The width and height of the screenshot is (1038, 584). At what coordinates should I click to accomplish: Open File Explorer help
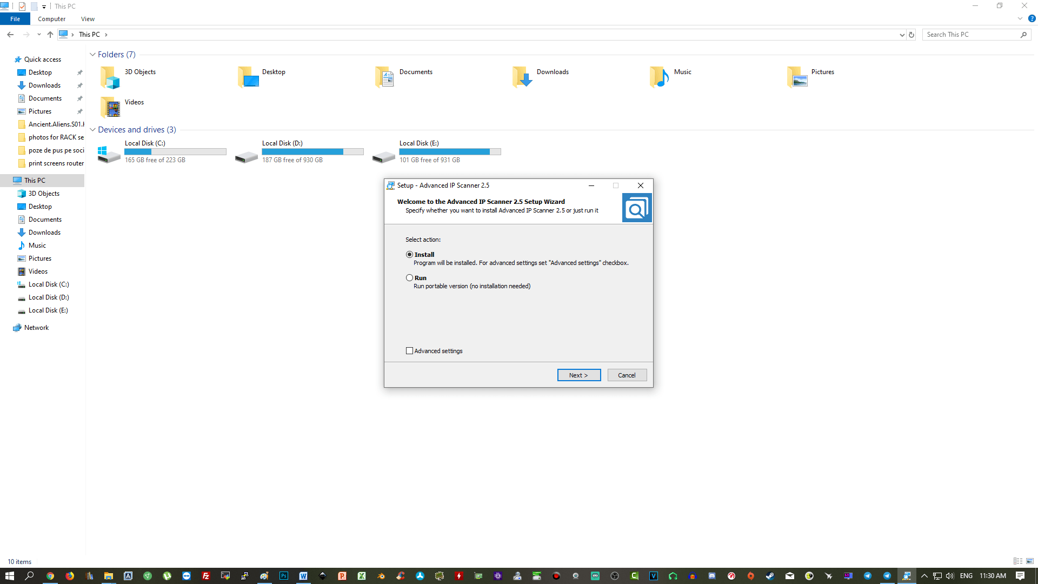point(1032,18)
